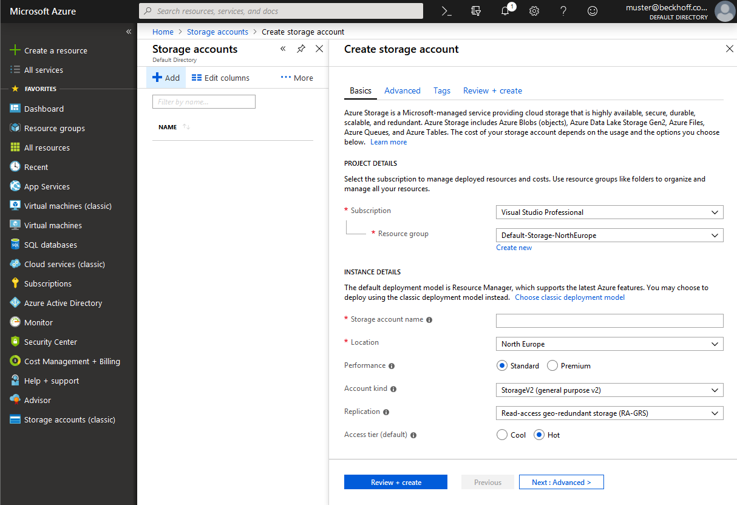Go to Storage accounts breadcrumb
Image resolution: width=737 pixels, height=505 pixels.
(x=217, y=32)
